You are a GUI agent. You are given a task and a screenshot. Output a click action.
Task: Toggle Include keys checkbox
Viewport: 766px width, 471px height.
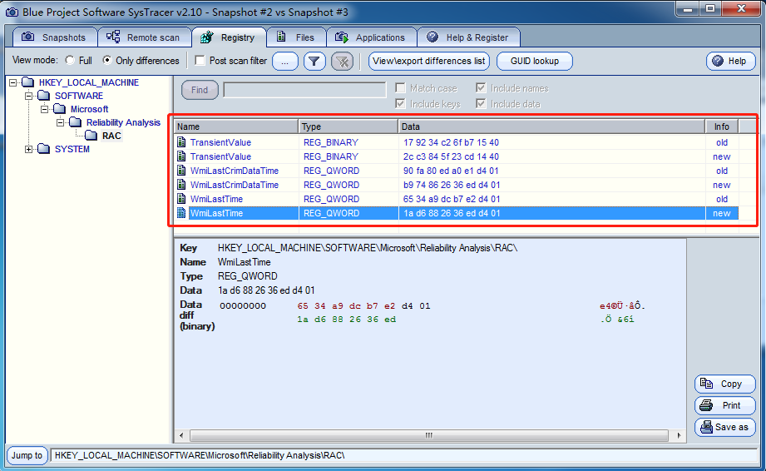(400, 103)
